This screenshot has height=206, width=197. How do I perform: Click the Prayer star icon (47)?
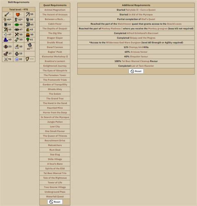(6, 35)
